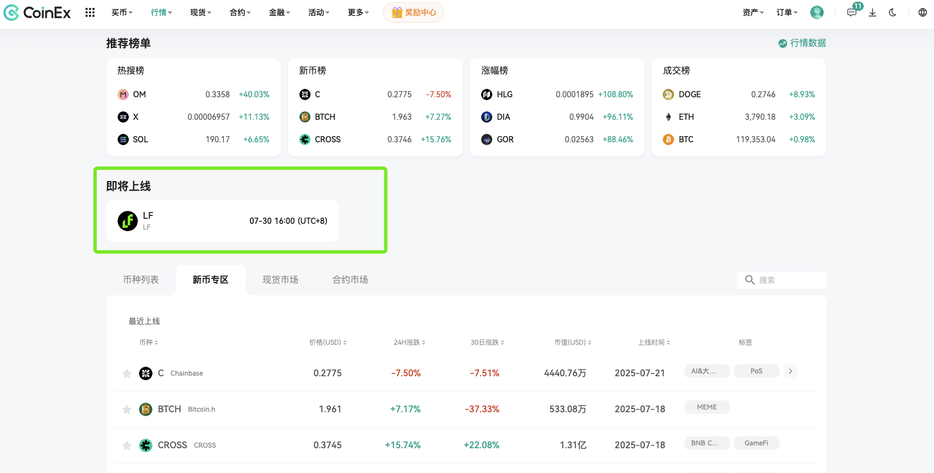Expand the 行情 dropdown menu
Screen dimensions: 934x473
161,12
